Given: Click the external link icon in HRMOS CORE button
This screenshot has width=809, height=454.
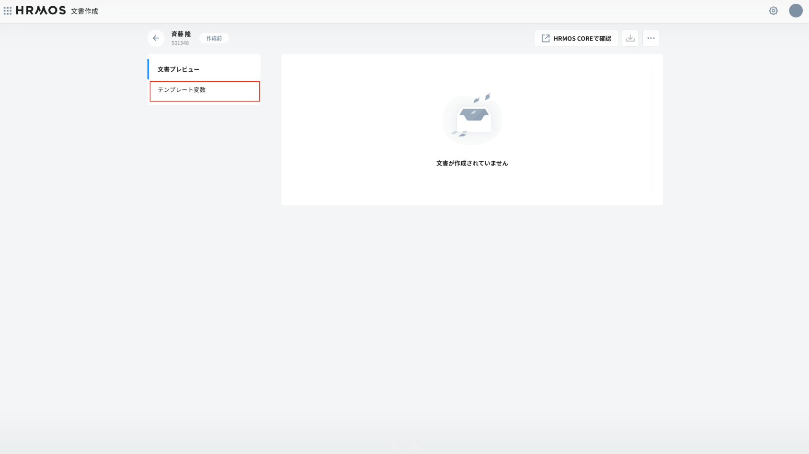Looking at the screenshot, I should point(546,38).
